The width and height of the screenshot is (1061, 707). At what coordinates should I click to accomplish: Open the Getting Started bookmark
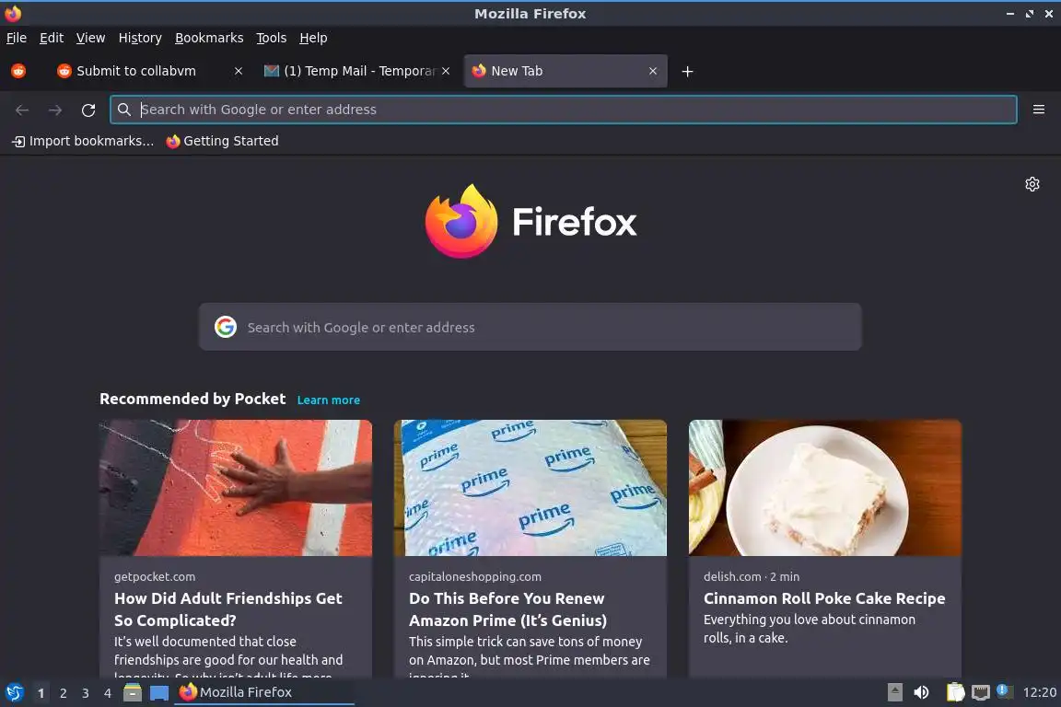tap(222, 141)
